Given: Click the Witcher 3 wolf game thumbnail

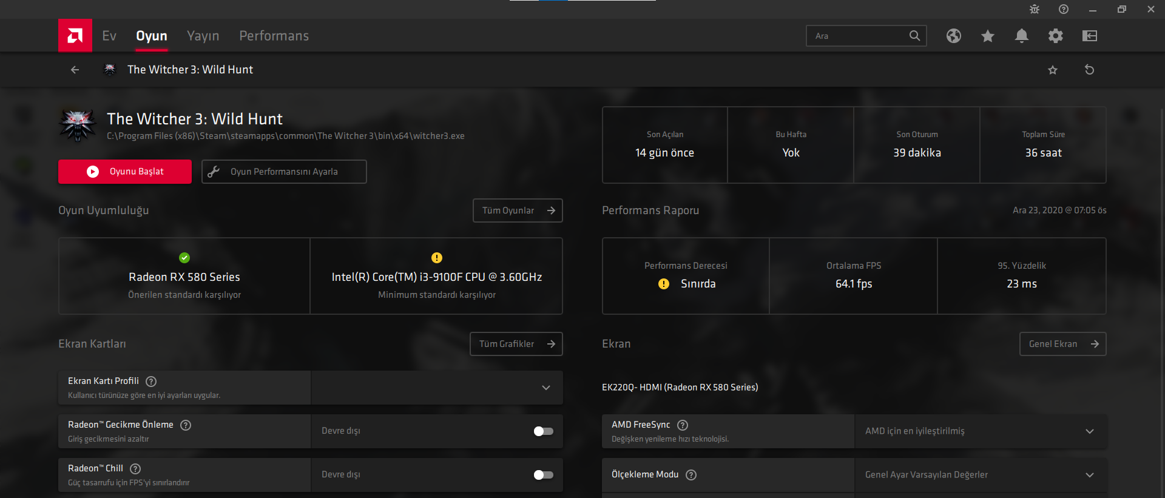Looking at the screenshot, I should pyautogui.click(x=78, y=125).
